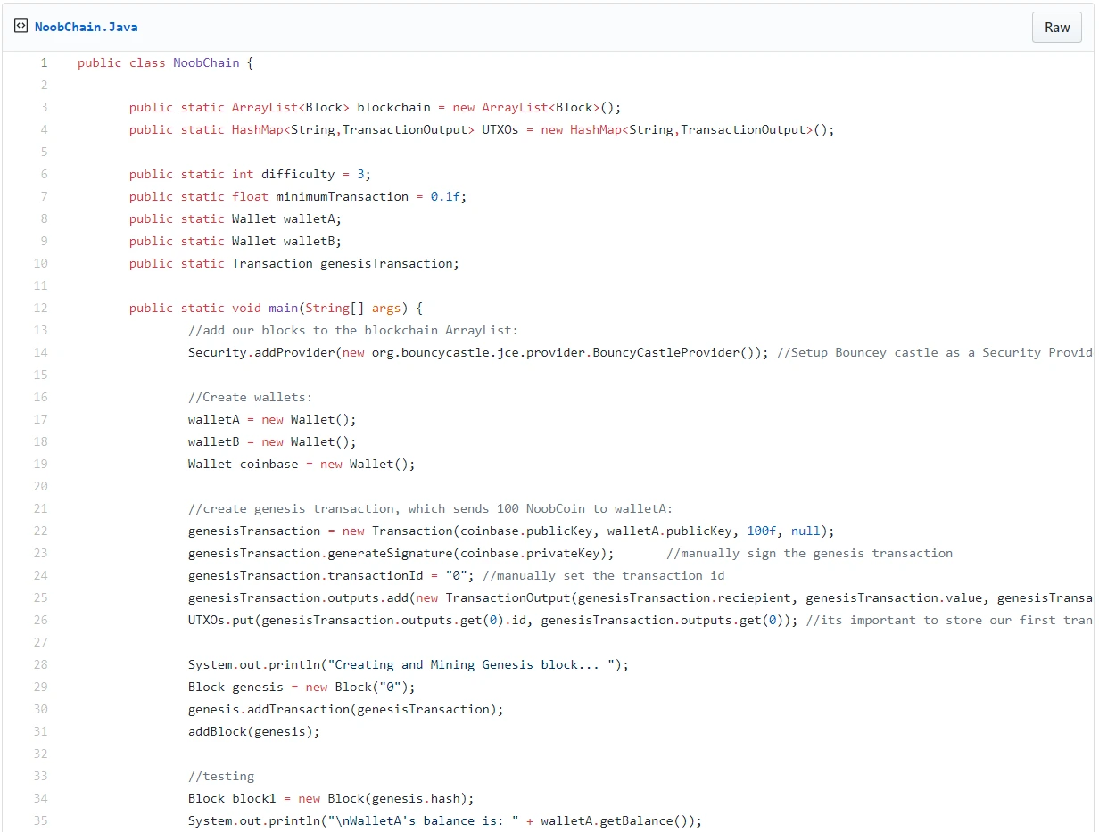The width and height of the screenshot is (1099, 832).
Task: Click the Raw button
Action: click(x=1057, y=28)
